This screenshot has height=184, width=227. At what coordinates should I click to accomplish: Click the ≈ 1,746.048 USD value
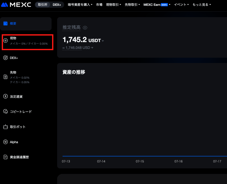[76, 48]
